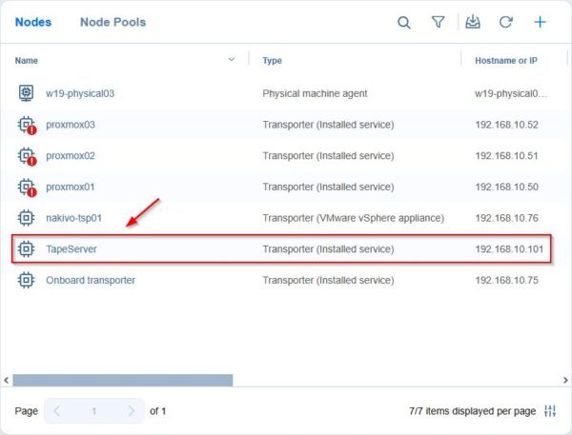Add a new node with plus icon
This screenshot has width=572, height=435.
540,22
